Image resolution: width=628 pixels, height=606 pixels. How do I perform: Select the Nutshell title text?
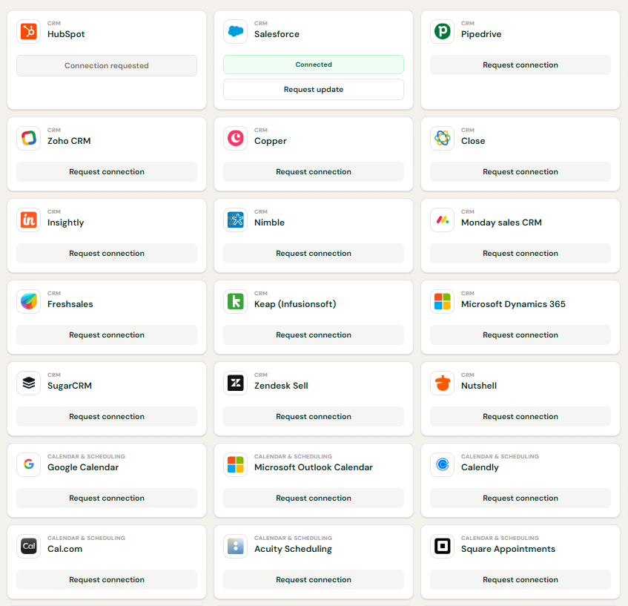479,386
